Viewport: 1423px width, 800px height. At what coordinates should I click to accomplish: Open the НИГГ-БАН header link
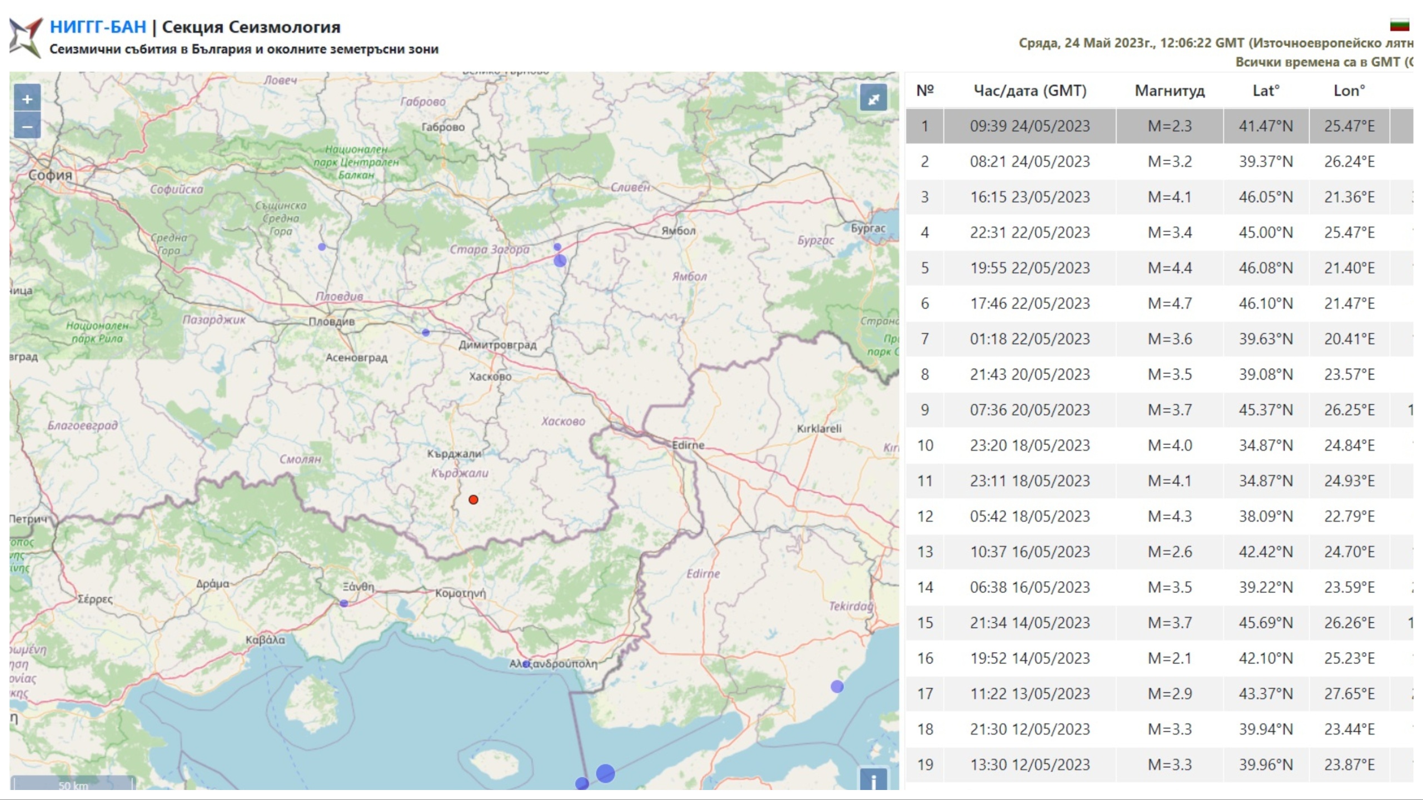[x=98, y=27]
